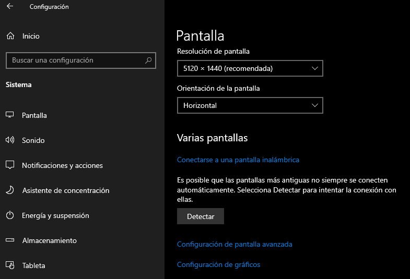Click the monitor icon next to Pantalla
Image resolution: width=410 pixels, height=279 pixels.
(10, 115)
